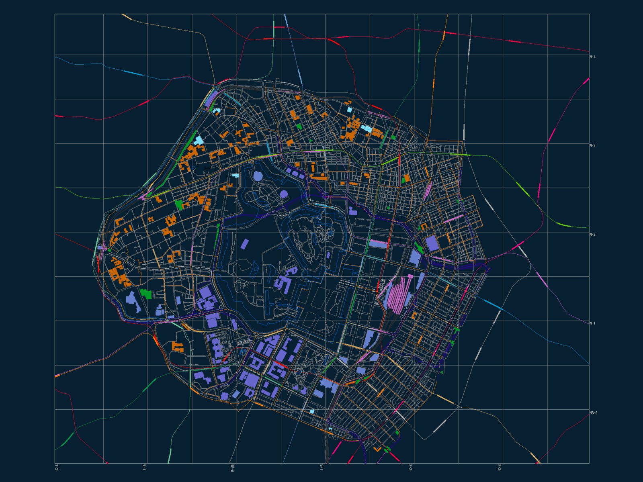Click the N-3 grid label
Viewport: 643px width, 482px height.
[592, 146]
